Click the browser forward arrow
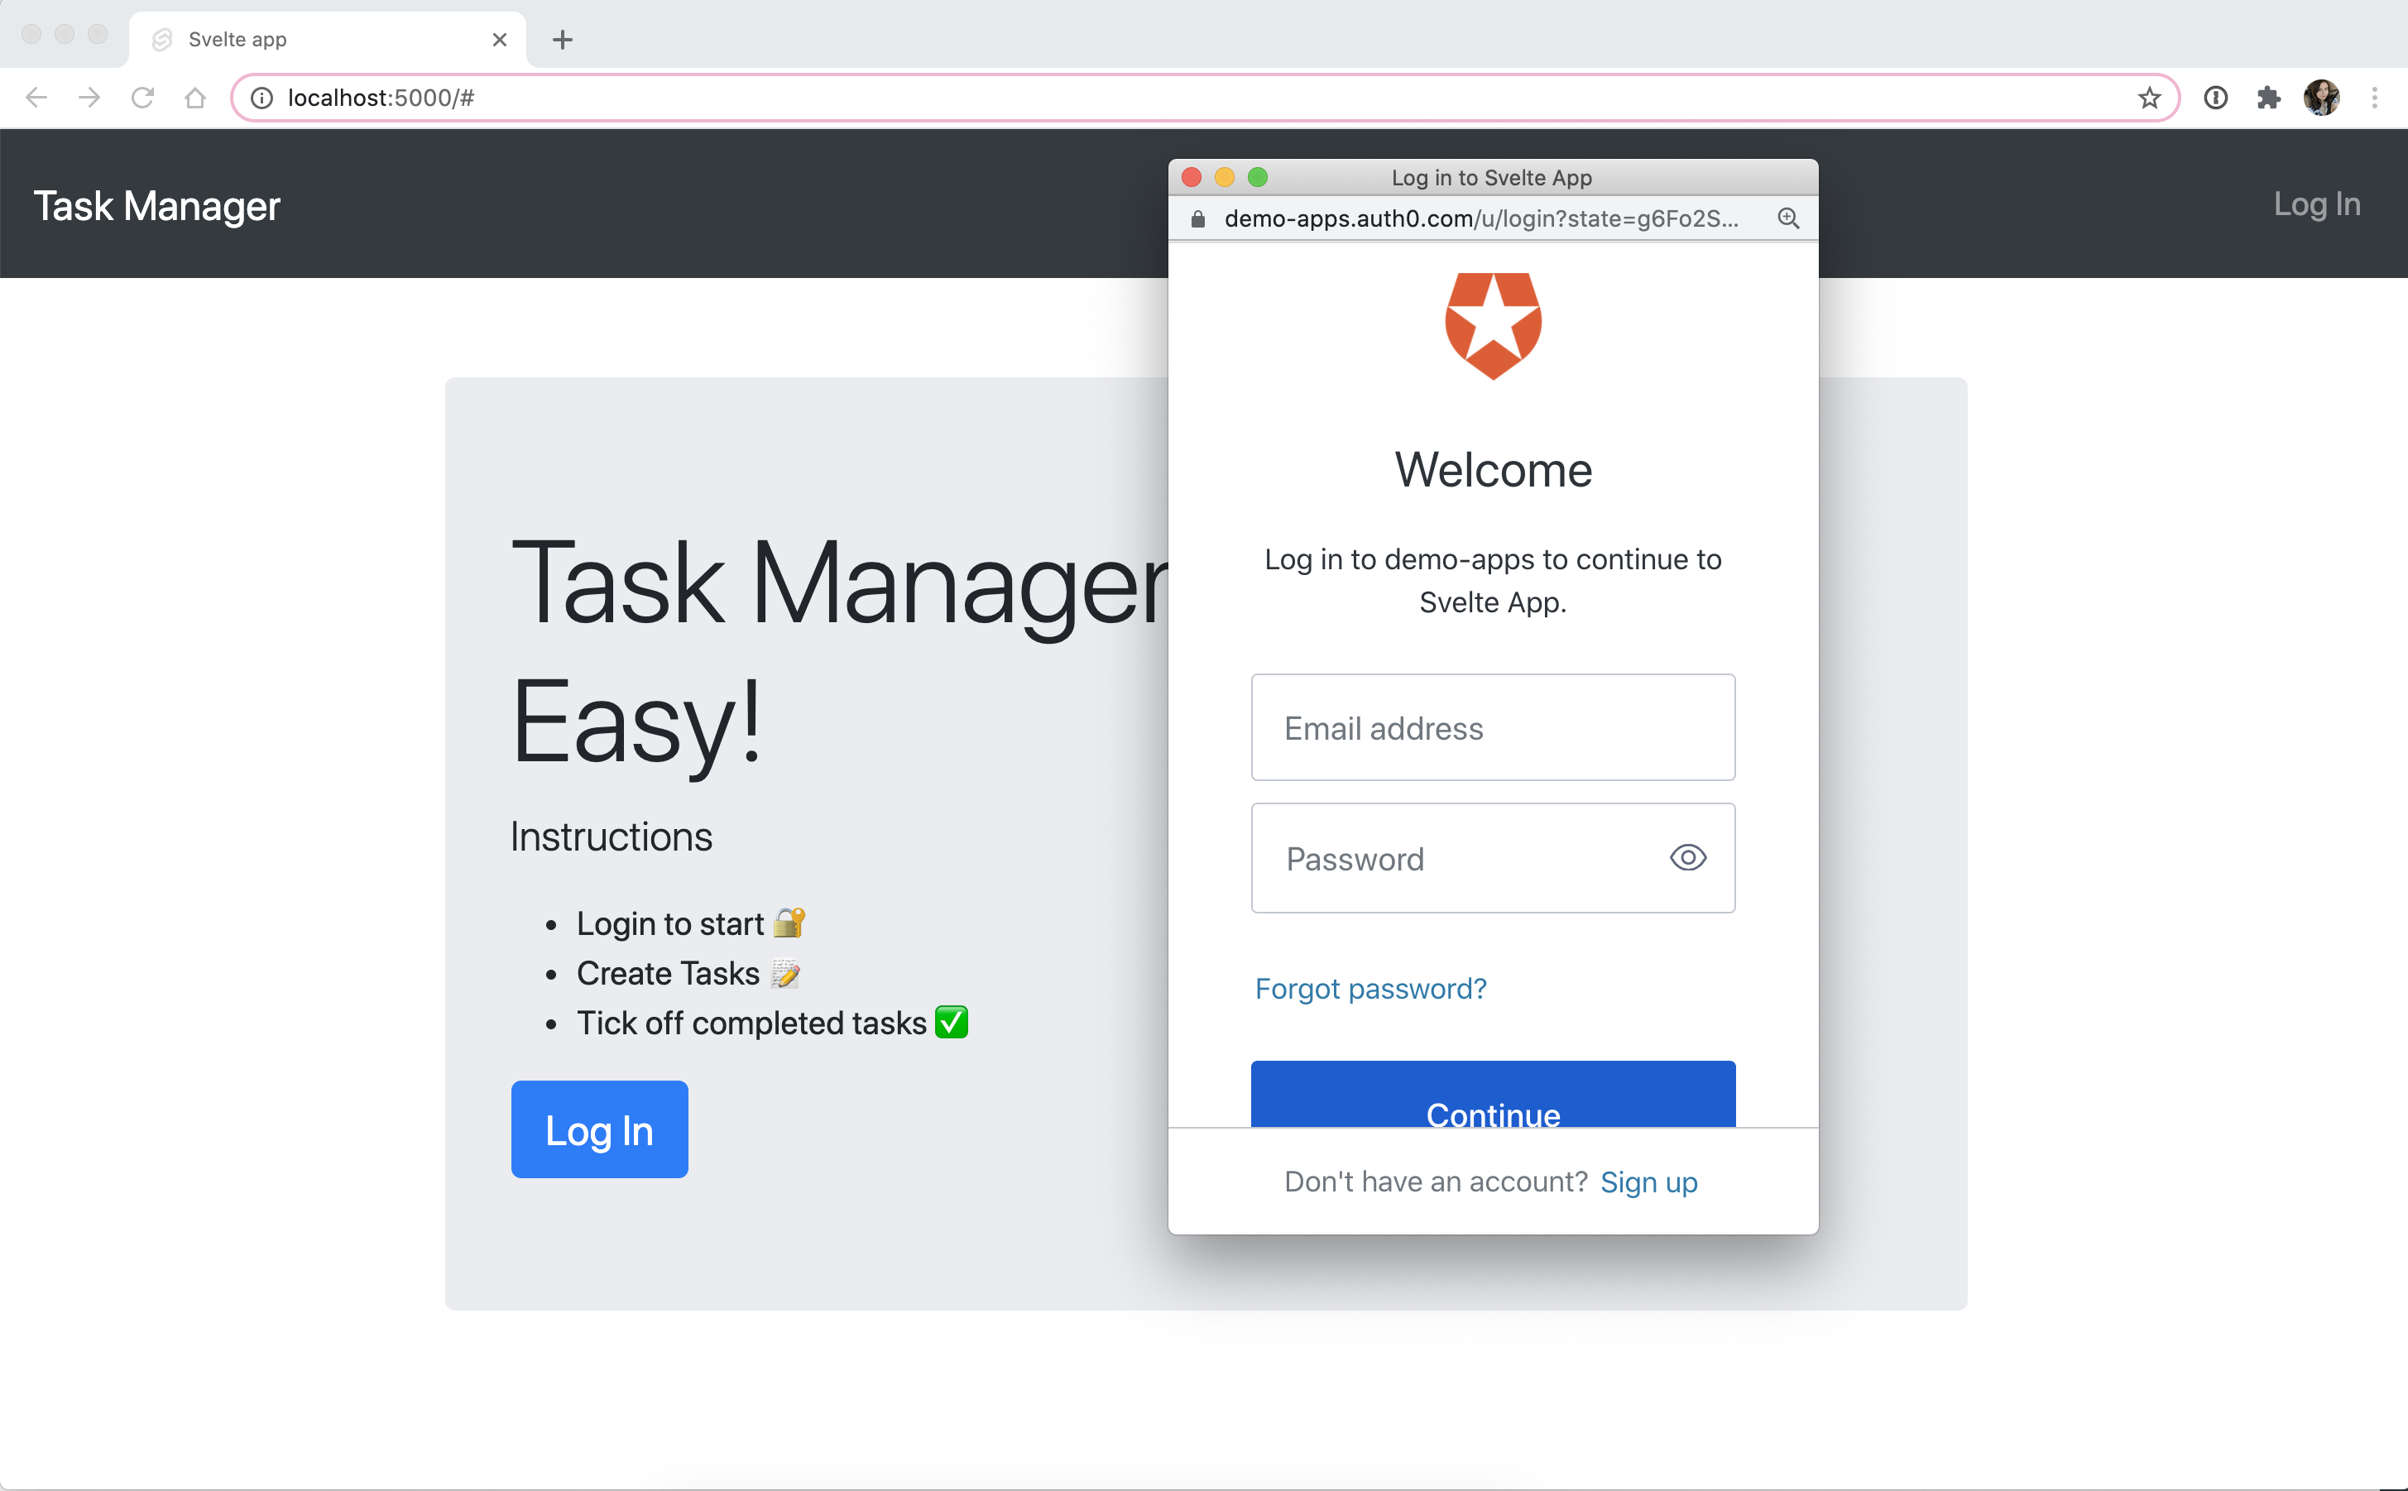Image resolution: width=2408 pixels, height=1491 pixels. [89, 98]
